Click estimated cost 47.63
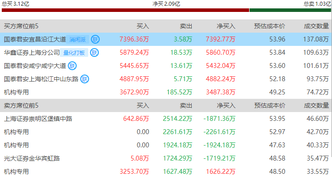Screen dimensions: 332x176 click(277, 145)
